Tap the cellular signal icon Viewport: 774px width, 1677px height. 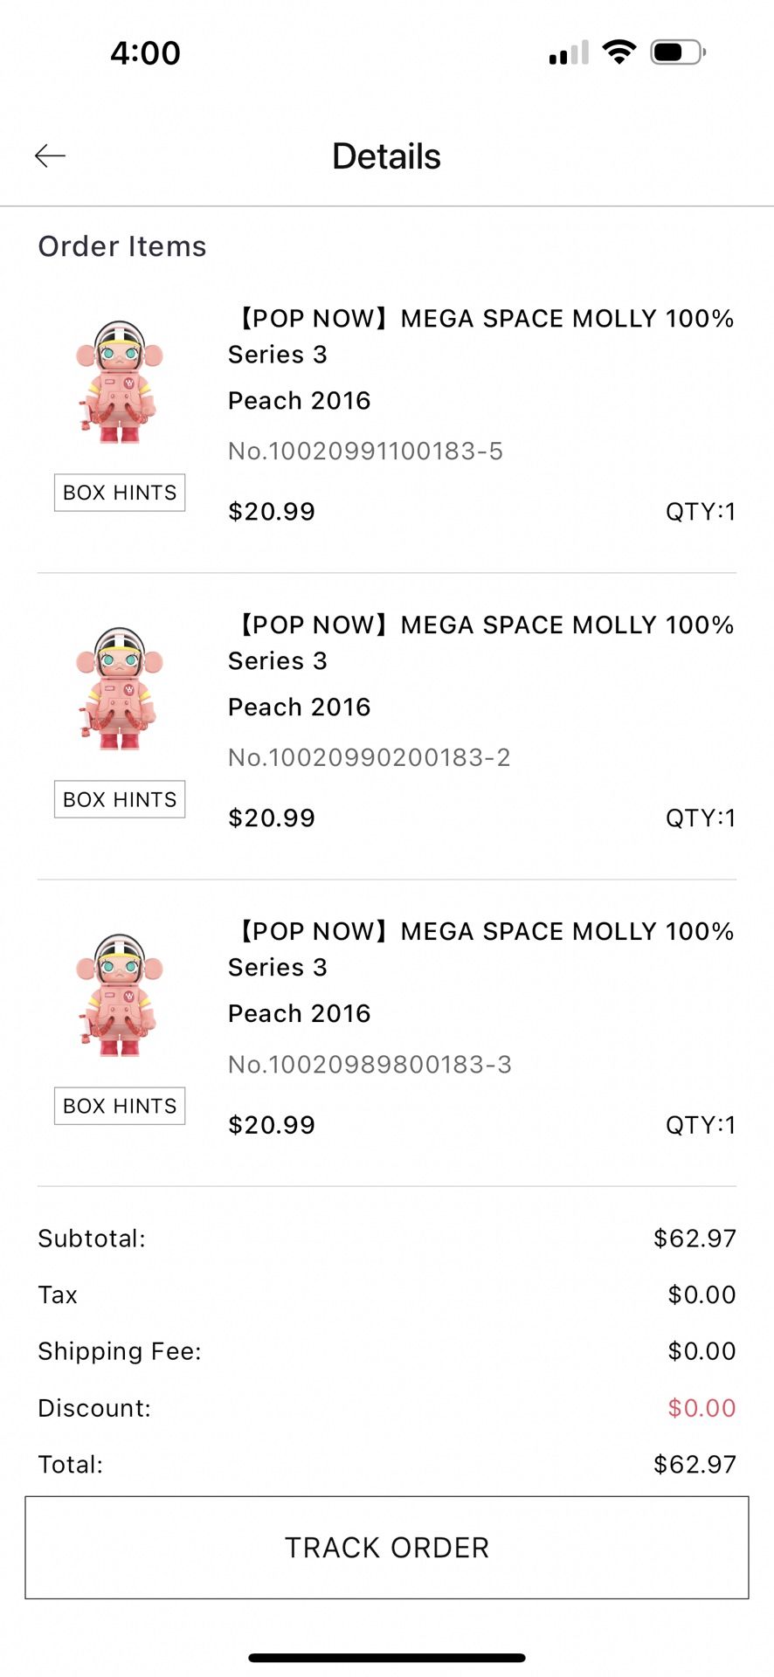coord(568,52)
